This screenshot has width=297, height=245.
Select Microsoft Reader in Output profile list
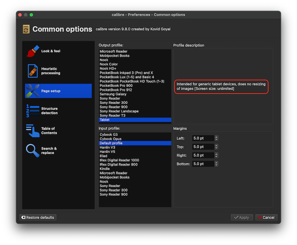pyautogui.click(x=135, y=51)
